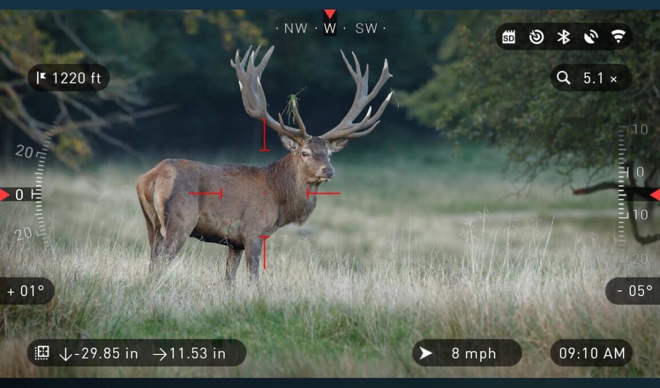This screenshot has width=660, height=388.
Task: Select the SW compass heading
Action: (366, 29)
